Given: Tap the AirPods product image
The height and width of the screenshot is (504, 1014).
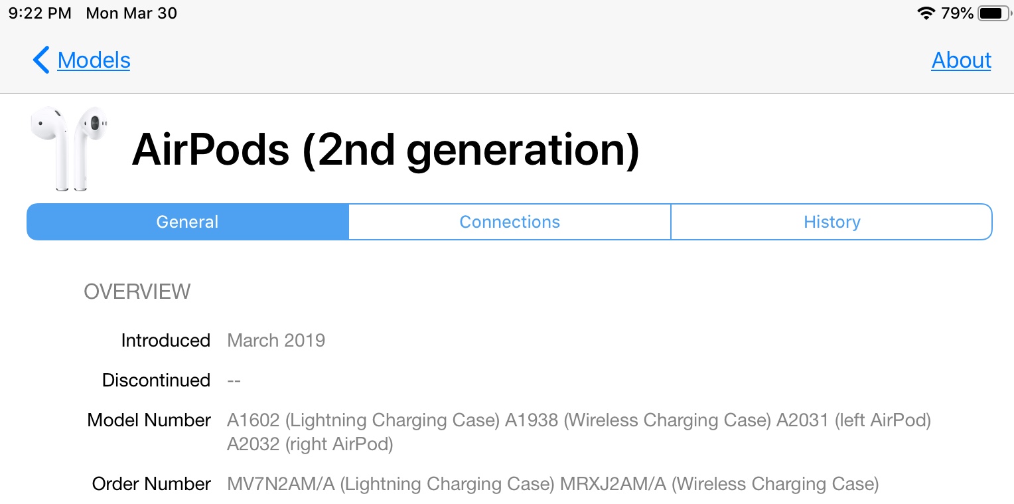Looking at the screenshot, I should (70, 149).
